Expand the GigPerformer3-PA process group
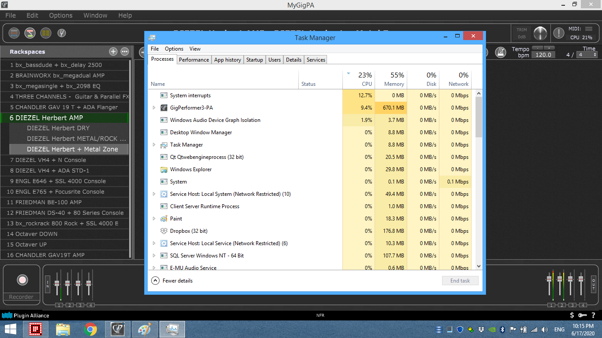The width and height of the screenshot is (602, 338). coord(154,108)
